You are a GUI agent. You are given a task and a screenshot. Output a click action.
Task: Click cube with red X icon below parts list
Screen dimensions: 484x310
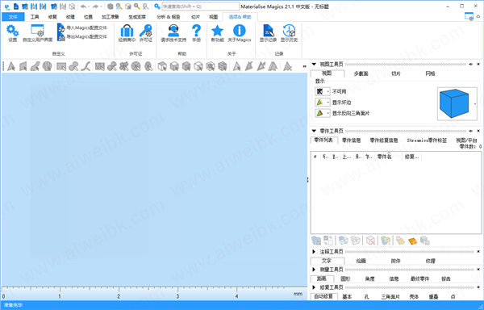point(370,241)
